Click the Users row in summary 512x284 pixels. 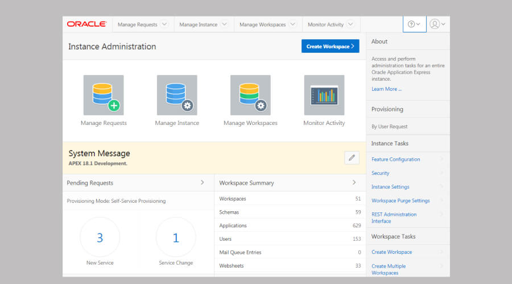coord(290,239)
